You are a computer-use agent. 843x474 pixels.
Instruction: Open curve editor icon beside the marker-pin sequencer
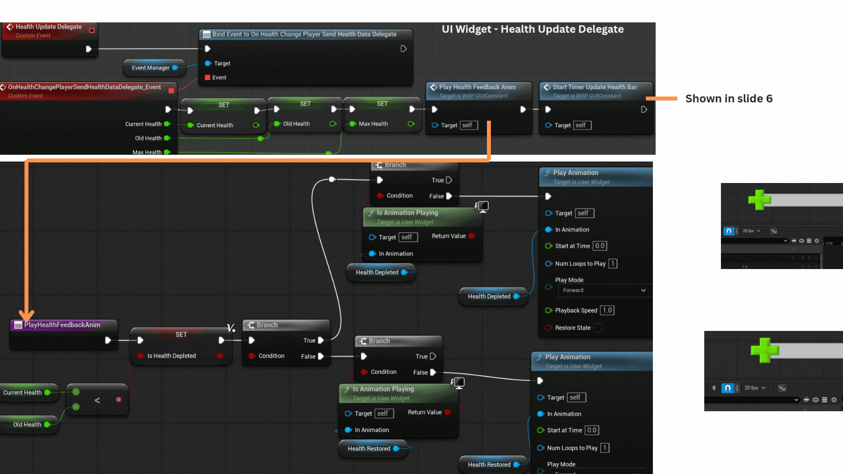coord(782,388)
